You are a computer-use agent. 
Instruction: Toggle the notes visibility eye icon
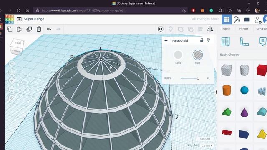point(161,29)
